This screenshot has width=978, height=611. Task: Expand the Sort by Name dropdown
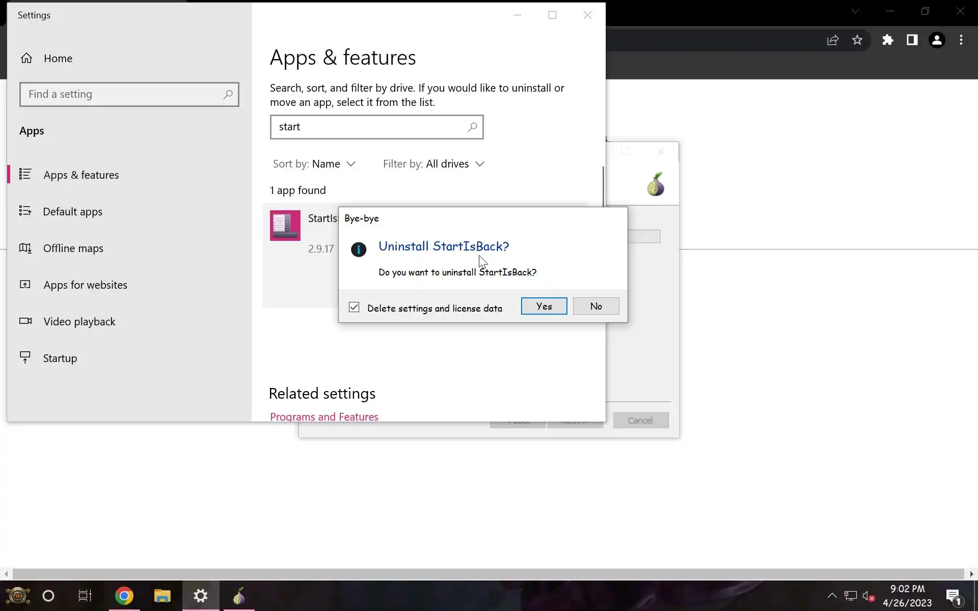pyautogui.click(x=314, y=164)
